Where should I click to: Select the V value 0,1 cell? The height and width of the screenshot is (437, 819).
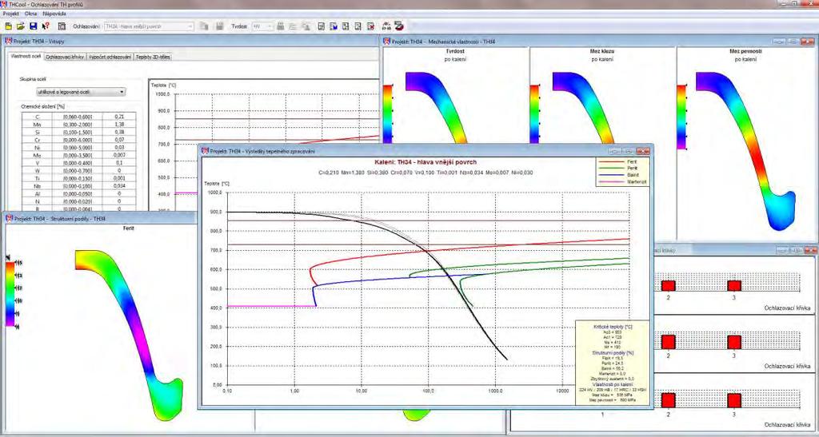119,163
